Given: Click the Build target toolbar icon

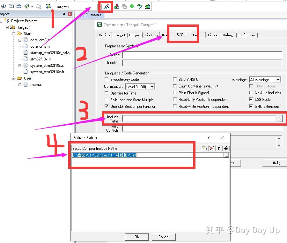Looking at the screenshot, I should (11, 6).
